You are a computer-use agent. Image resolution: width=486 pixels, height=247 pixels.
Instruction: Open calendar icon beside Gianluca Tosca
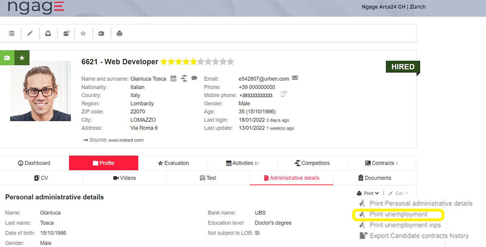pyautogui.click(x=173, y=79)
